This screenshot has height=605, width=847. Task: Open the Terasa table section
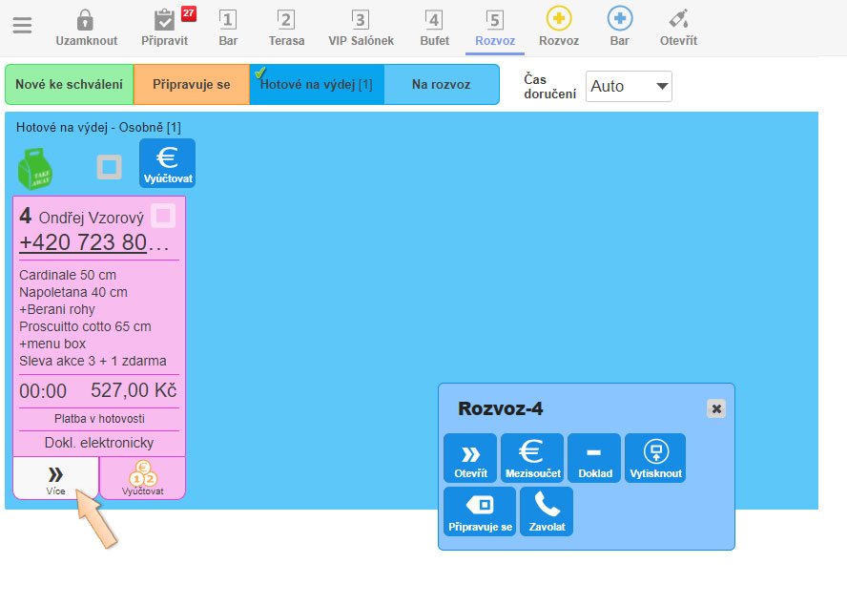(286, 27)
